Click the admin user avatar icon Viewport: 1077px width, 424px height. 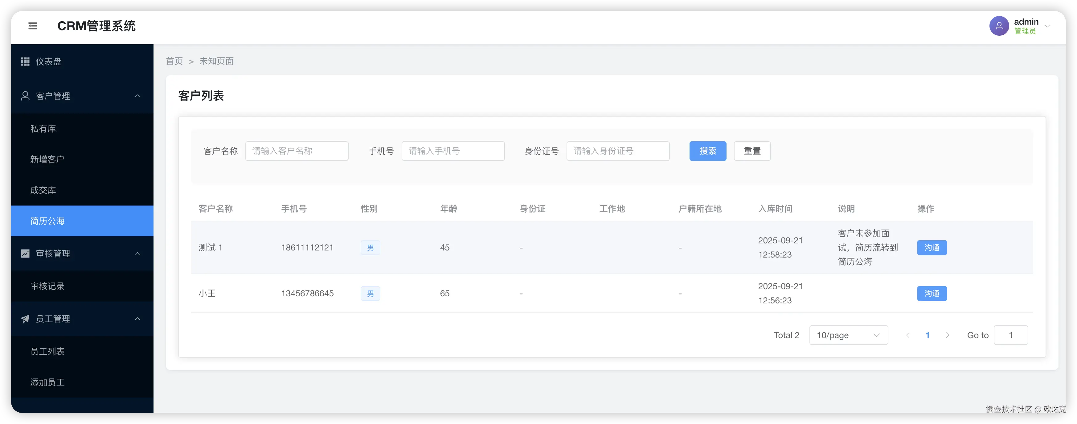tap(999, 26)
